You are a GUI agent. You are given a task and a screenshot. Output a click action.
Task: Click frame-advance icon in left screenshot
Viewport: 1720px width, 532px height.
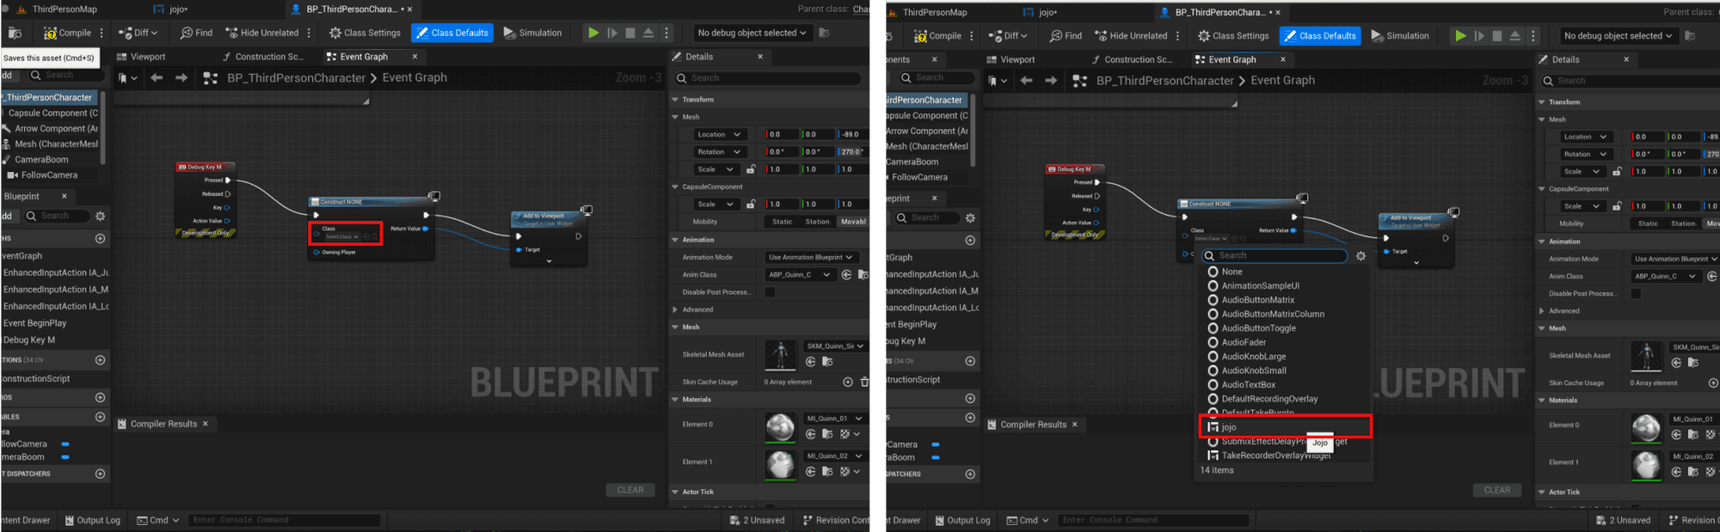pos(612,33)
